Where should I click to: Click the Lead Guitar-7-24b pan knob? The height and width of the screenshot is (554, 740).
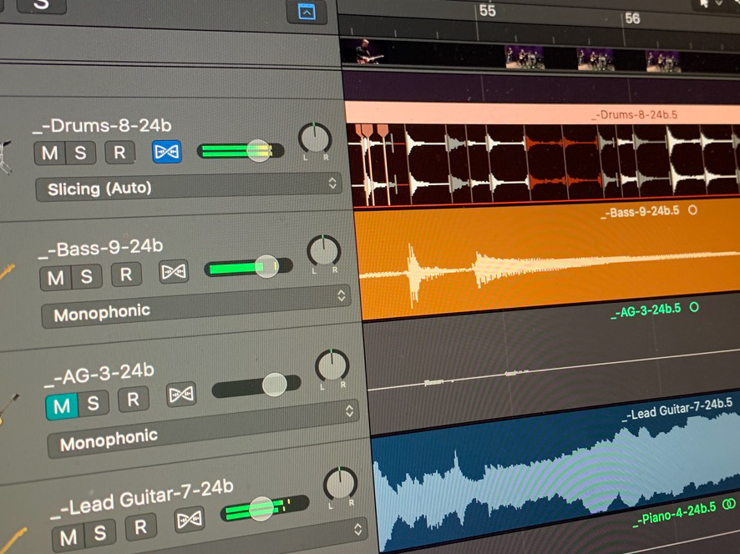coord(340,484)
